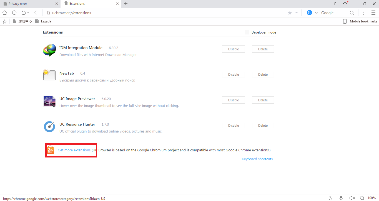Open a new tab with plus button
Viewport: 379px width, 201px height.
(x=126, y=4)
